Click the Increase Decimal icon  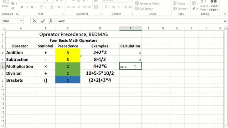coord(125,7)
